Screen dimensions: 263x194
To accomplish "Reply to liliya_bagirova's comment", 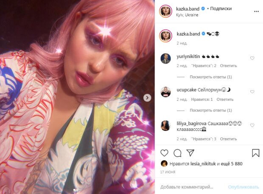I will coord(228,139).
